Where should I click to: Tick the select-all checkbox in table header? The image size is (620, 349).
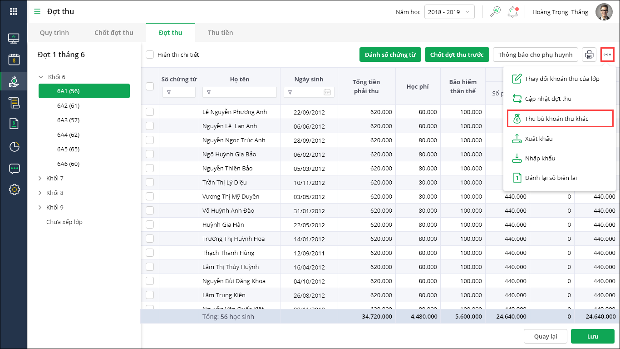pos(150,86)
